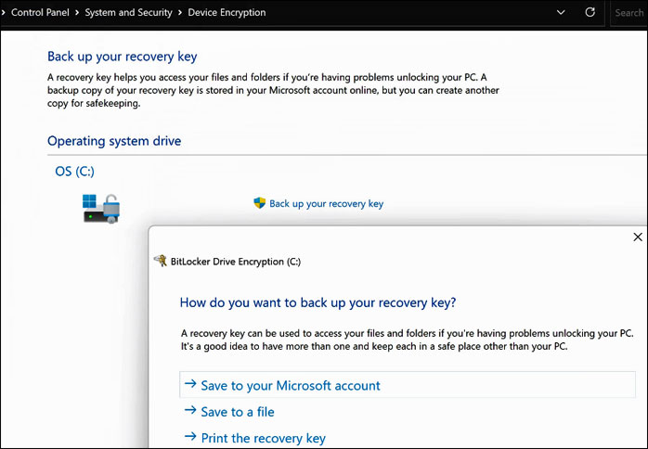Click the shield icon beside recovery key link
Image resolution: width=648 pixels, height=449 pixels.
click(x=260, y=203)
